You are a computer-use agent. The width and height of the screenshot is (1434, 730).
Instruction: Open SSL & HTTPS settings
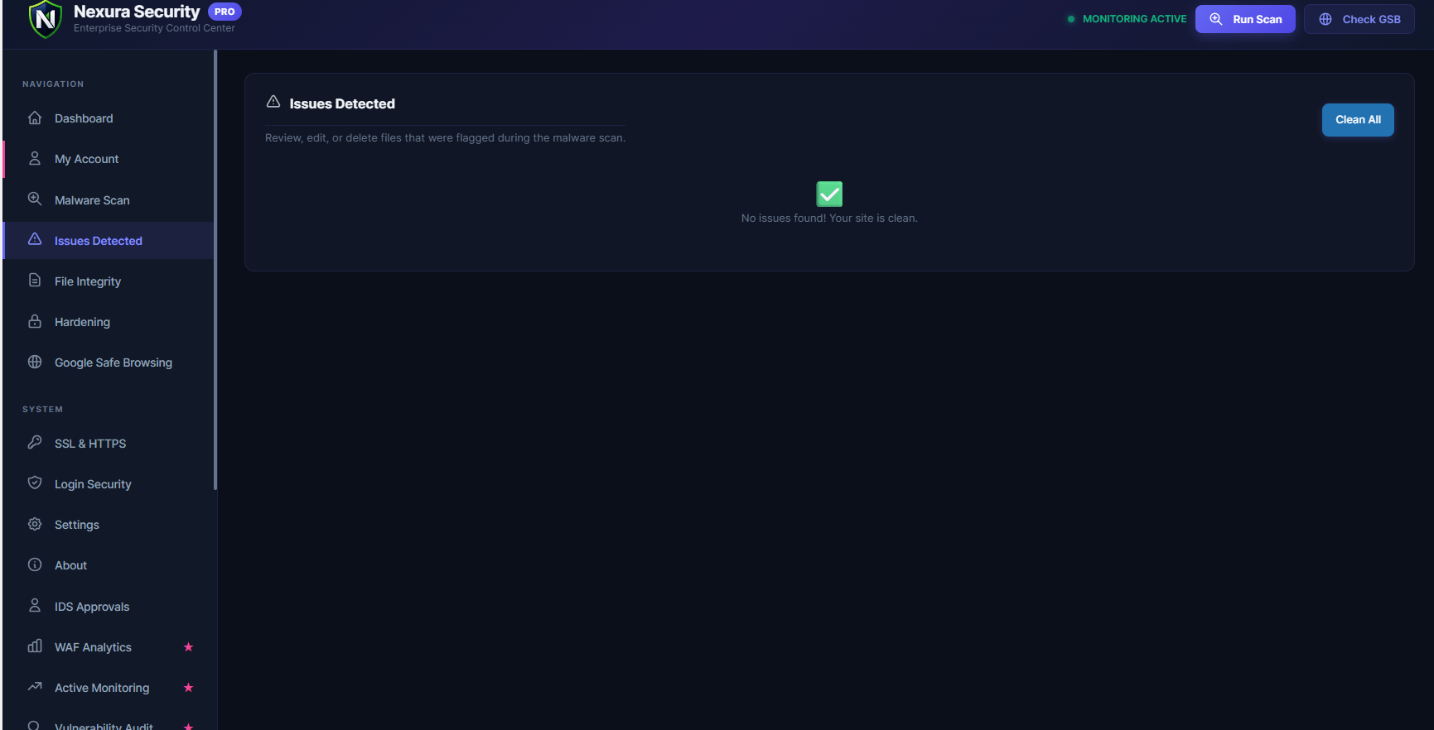point(109,444)
